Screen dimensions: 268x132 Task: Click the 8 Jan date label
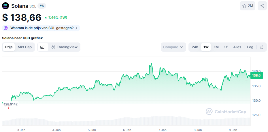click(x=198, y=130)
